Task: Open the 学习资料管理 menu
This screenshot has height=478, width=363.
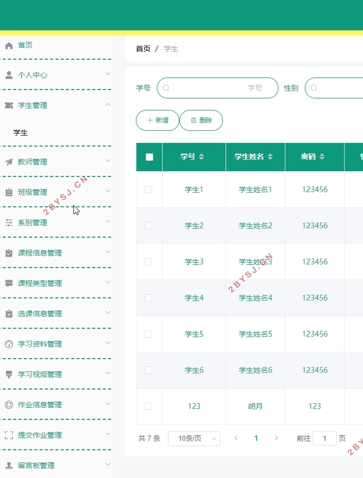Action: [57, 344]
